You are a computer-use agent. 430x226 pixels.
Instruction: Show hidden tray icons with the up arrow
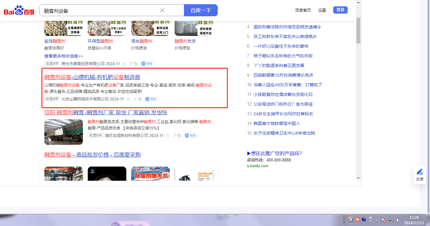[x=376, y=220]
